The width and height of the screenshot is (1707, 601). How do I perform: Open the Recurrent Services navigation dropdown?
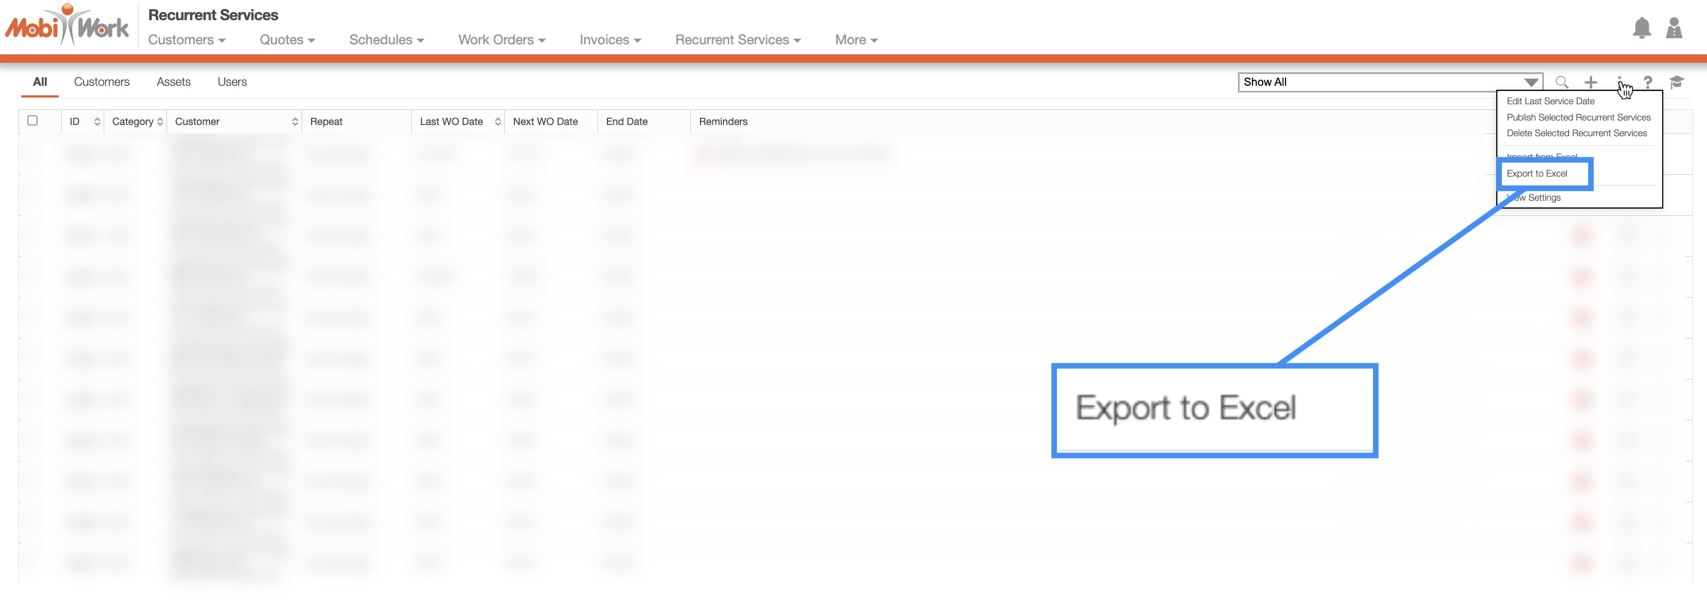pos(737,40)
